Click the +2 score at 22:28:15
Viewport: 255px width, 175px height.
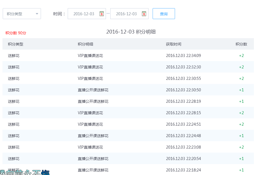pos(241,113)
